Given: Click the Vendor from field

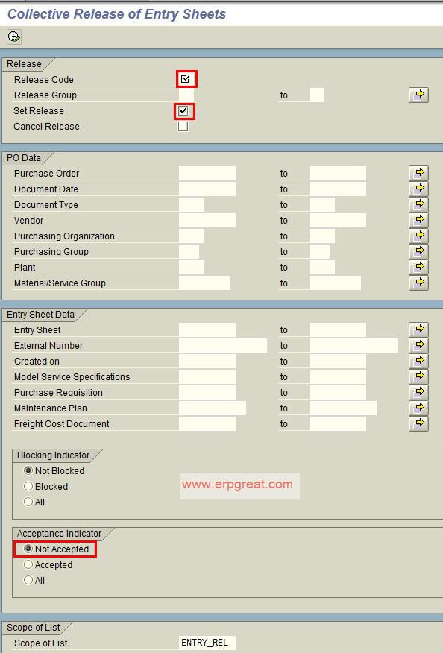Looking at the screenshot, I should [207, 221].
